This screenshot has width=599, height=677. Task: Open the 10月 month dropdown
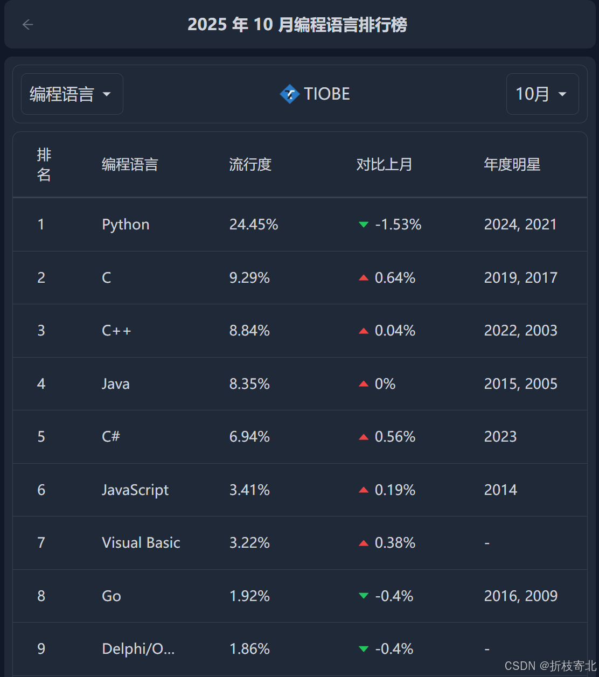pos(542,94)
